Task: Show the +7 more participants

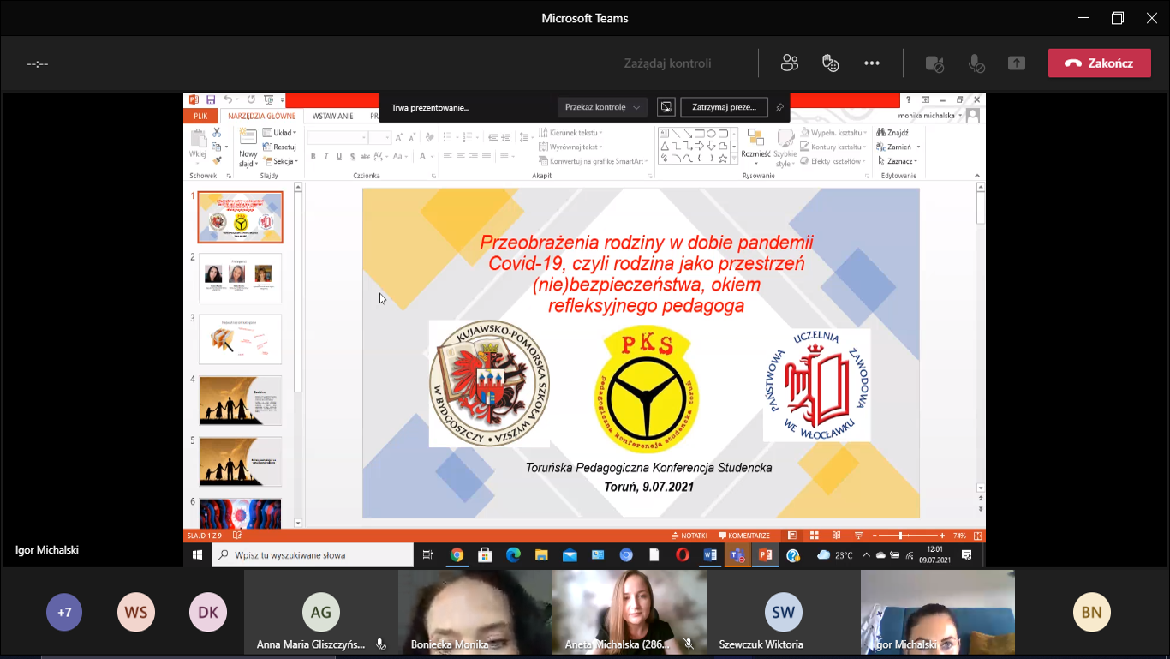Action: coord(64,613)
